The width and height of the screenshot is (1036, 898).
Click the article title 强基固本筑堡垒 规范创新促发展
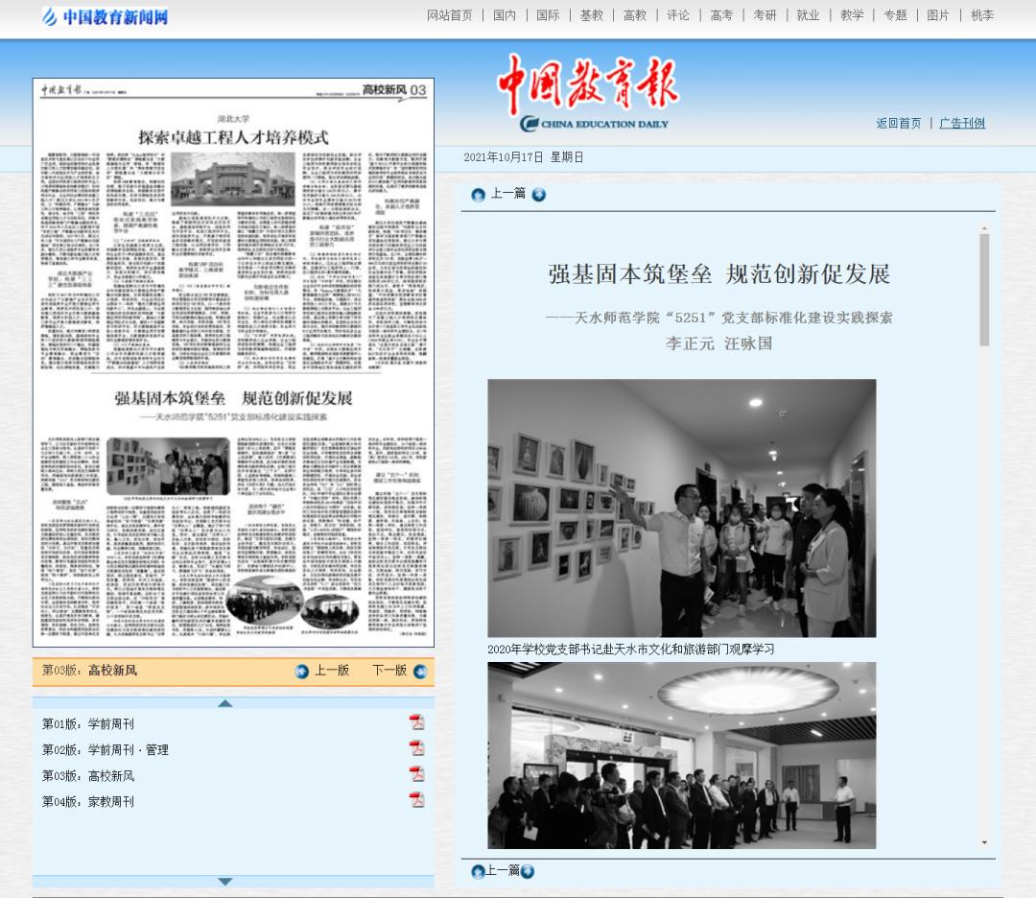[718, 273]
